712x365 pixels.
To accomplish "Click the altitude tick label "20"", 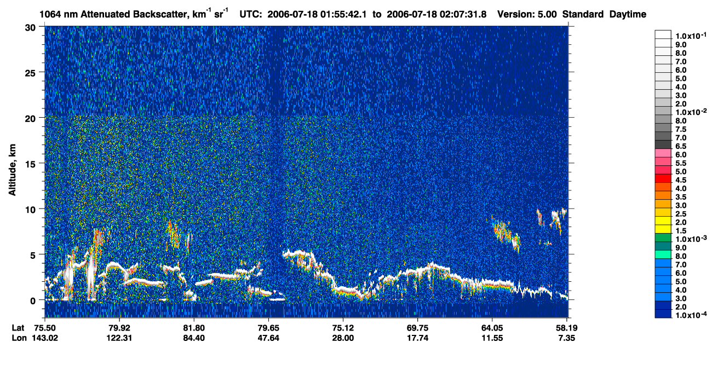I will [32, 118].
